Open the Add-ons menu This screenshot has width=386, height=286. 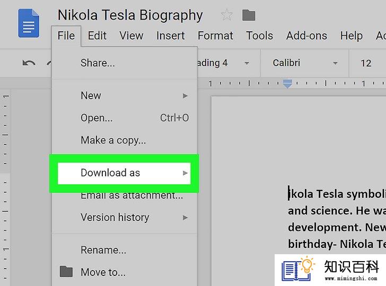[x=306, y=35]
